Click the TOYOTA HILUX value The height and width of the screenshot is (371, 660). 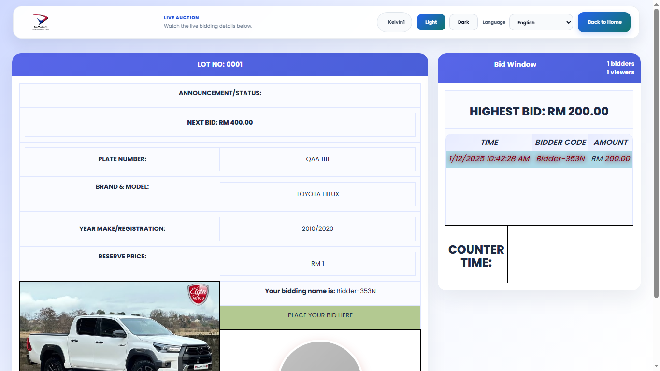317,194
